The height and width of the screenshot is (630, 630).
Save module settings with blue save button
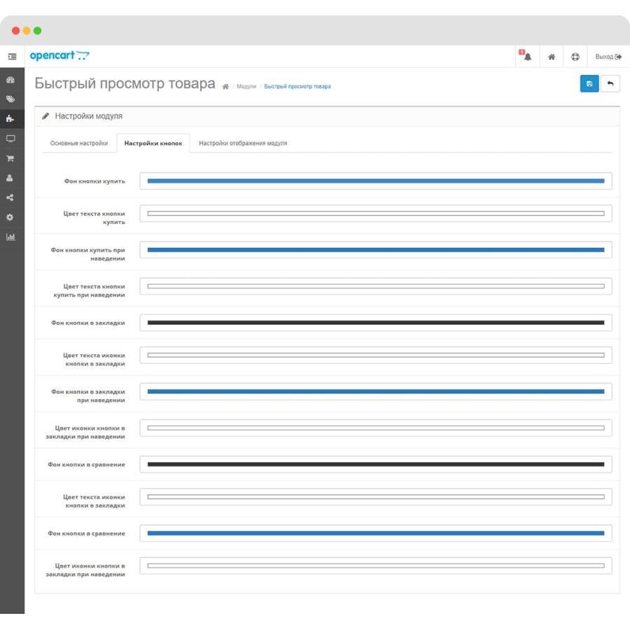point(589,83)
